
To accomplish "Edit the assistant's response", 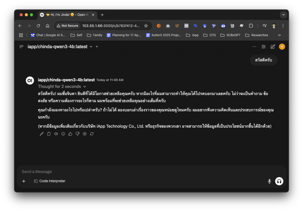I will pyautogui.click(x=41, y=134).
